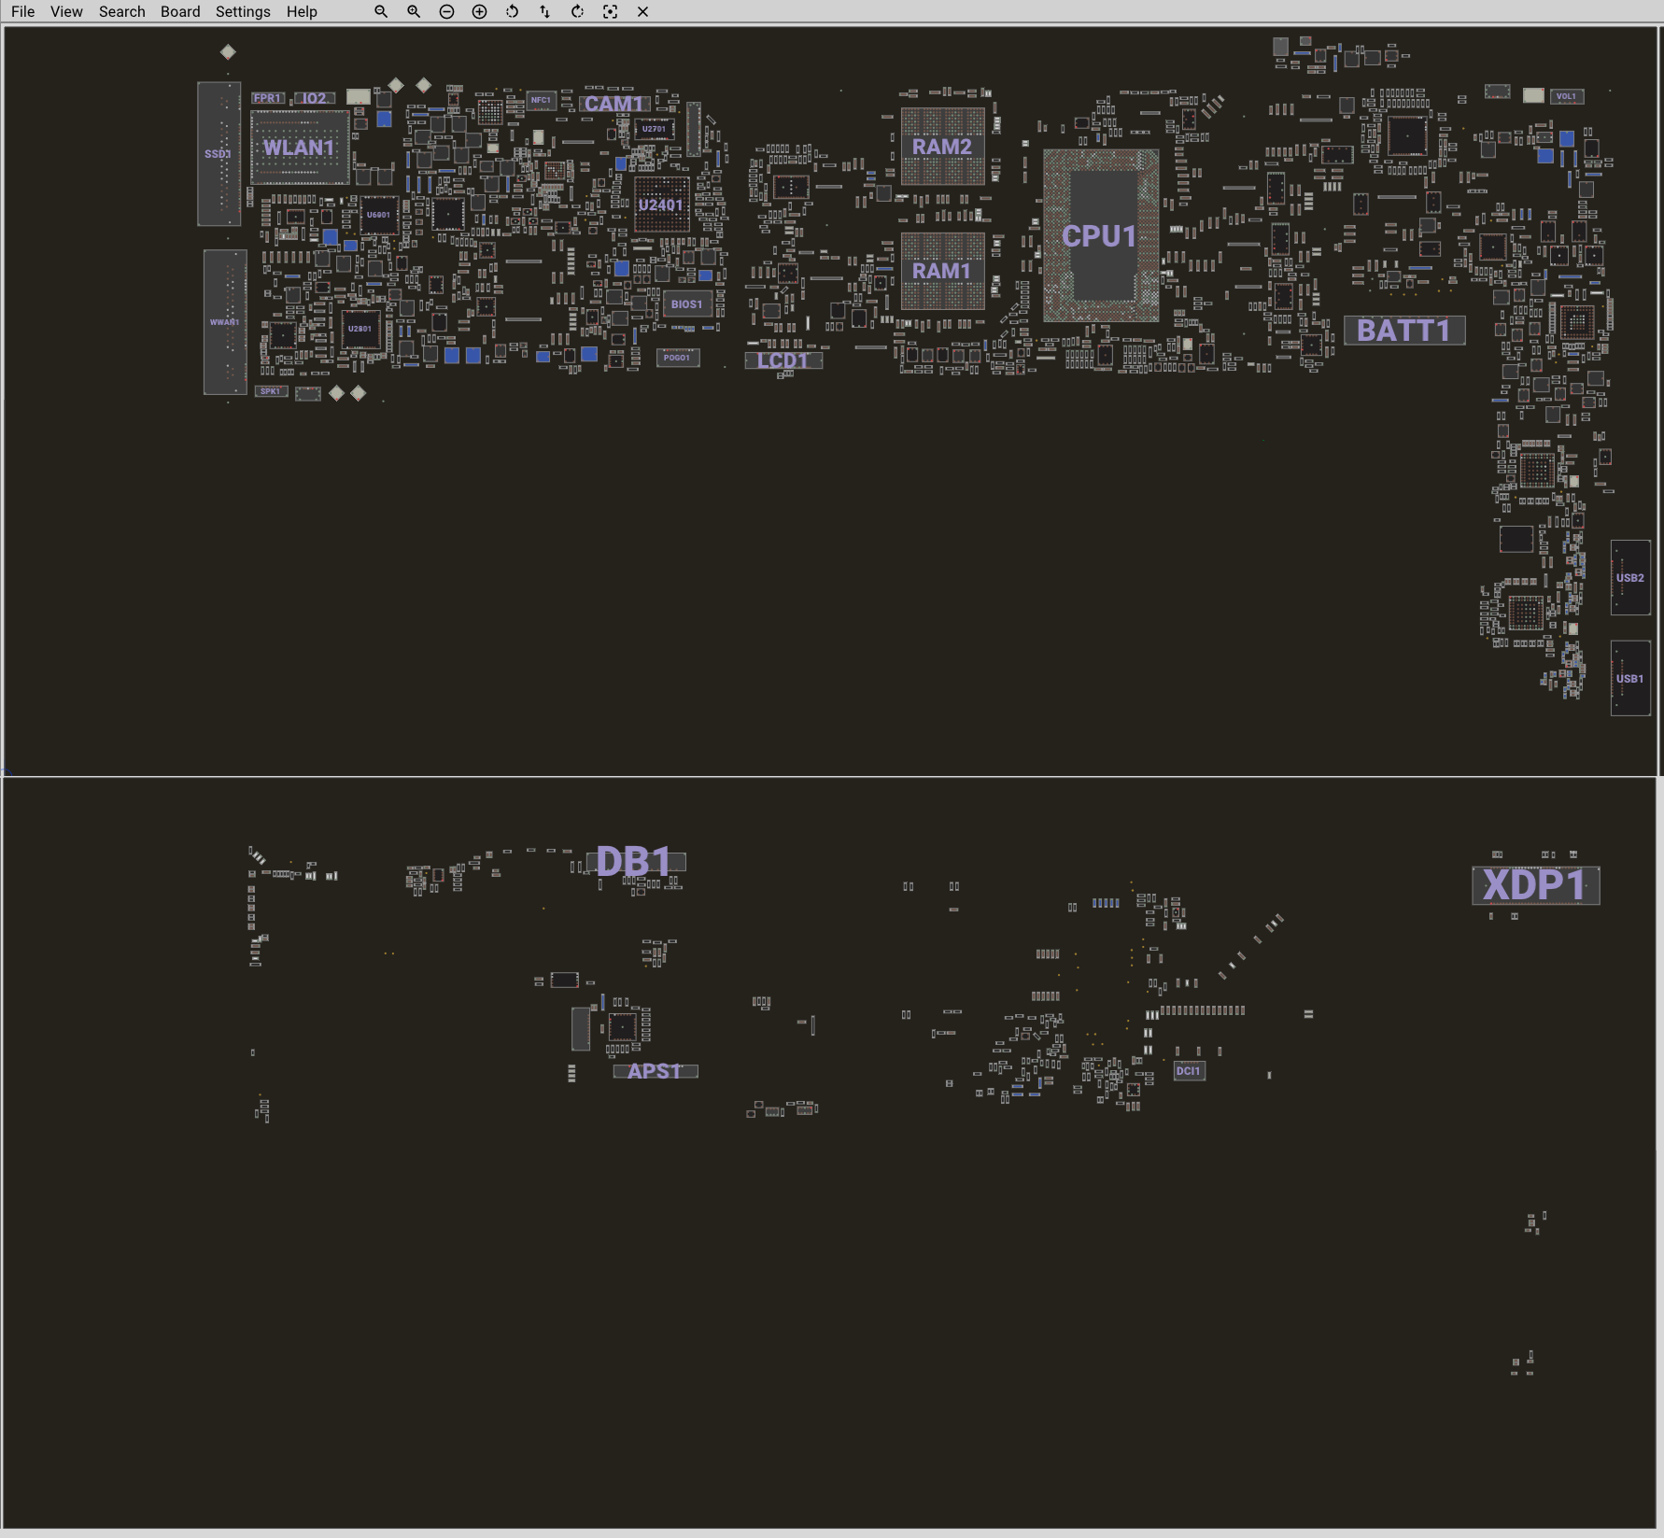Viewport: 1664px width, 1538px height.
Task: Select the RAM2 chip on the board
Action: point(942,147)
